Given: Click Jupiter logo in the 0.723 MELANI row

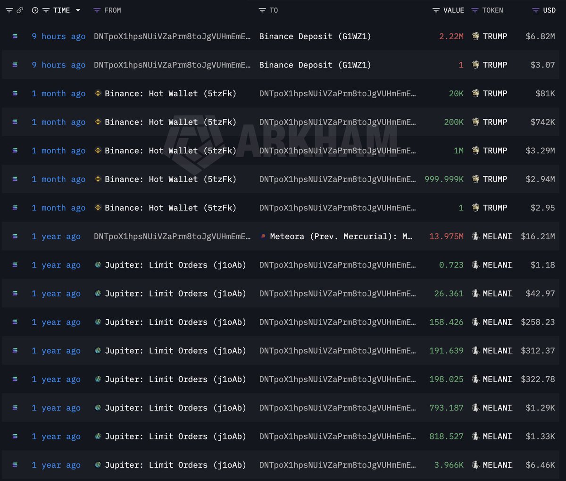Looking at the screenshot, I should coord(98,265).
